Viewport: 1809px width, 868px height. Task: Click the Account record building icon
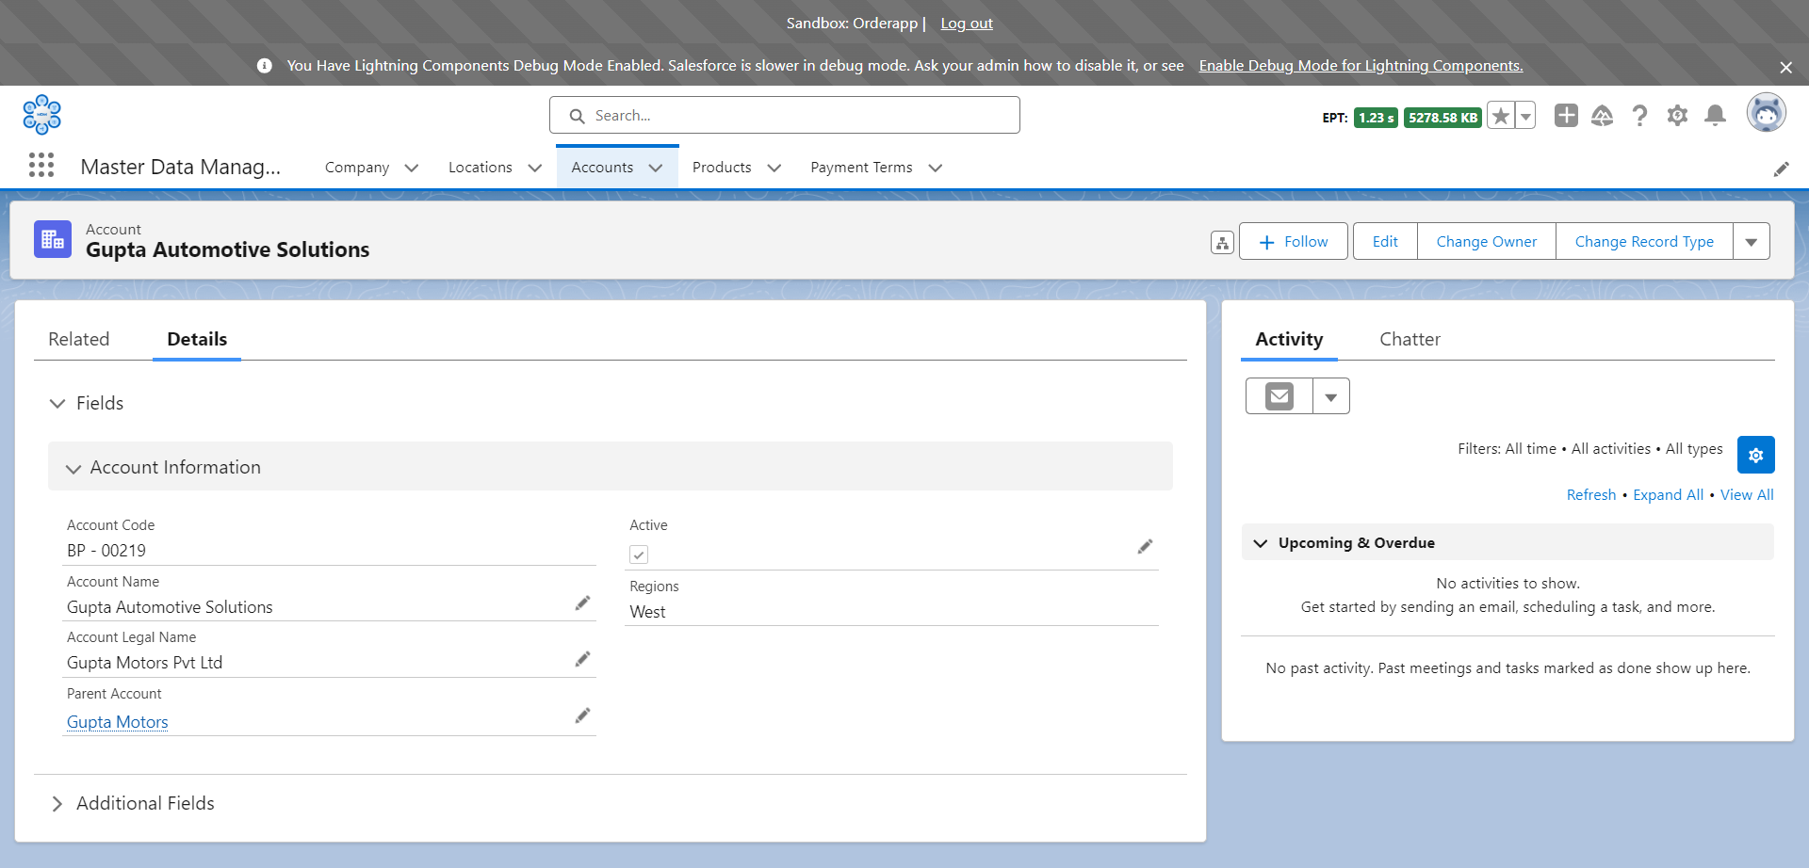coord(53,240)
